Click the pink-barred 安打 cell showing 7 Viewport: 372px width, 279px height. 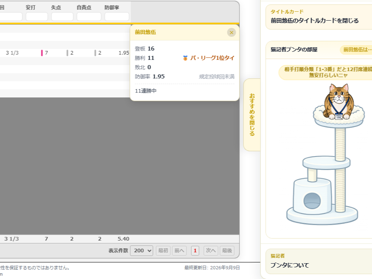click(x=44, y=53)
